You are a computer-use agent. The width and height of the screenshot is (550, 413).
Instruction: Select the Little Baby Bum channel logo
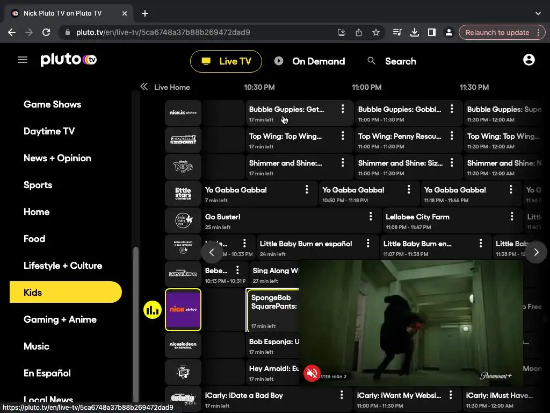(x=183, y=220)
